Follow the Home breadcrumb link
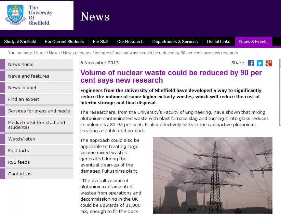This screenshot has width=281, height=215. pos(40,53)
